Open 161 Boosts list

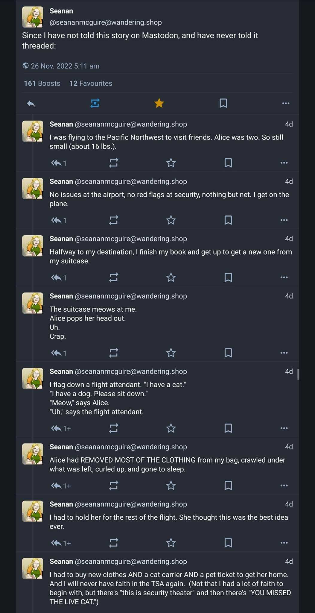click(x=42, y=84)
